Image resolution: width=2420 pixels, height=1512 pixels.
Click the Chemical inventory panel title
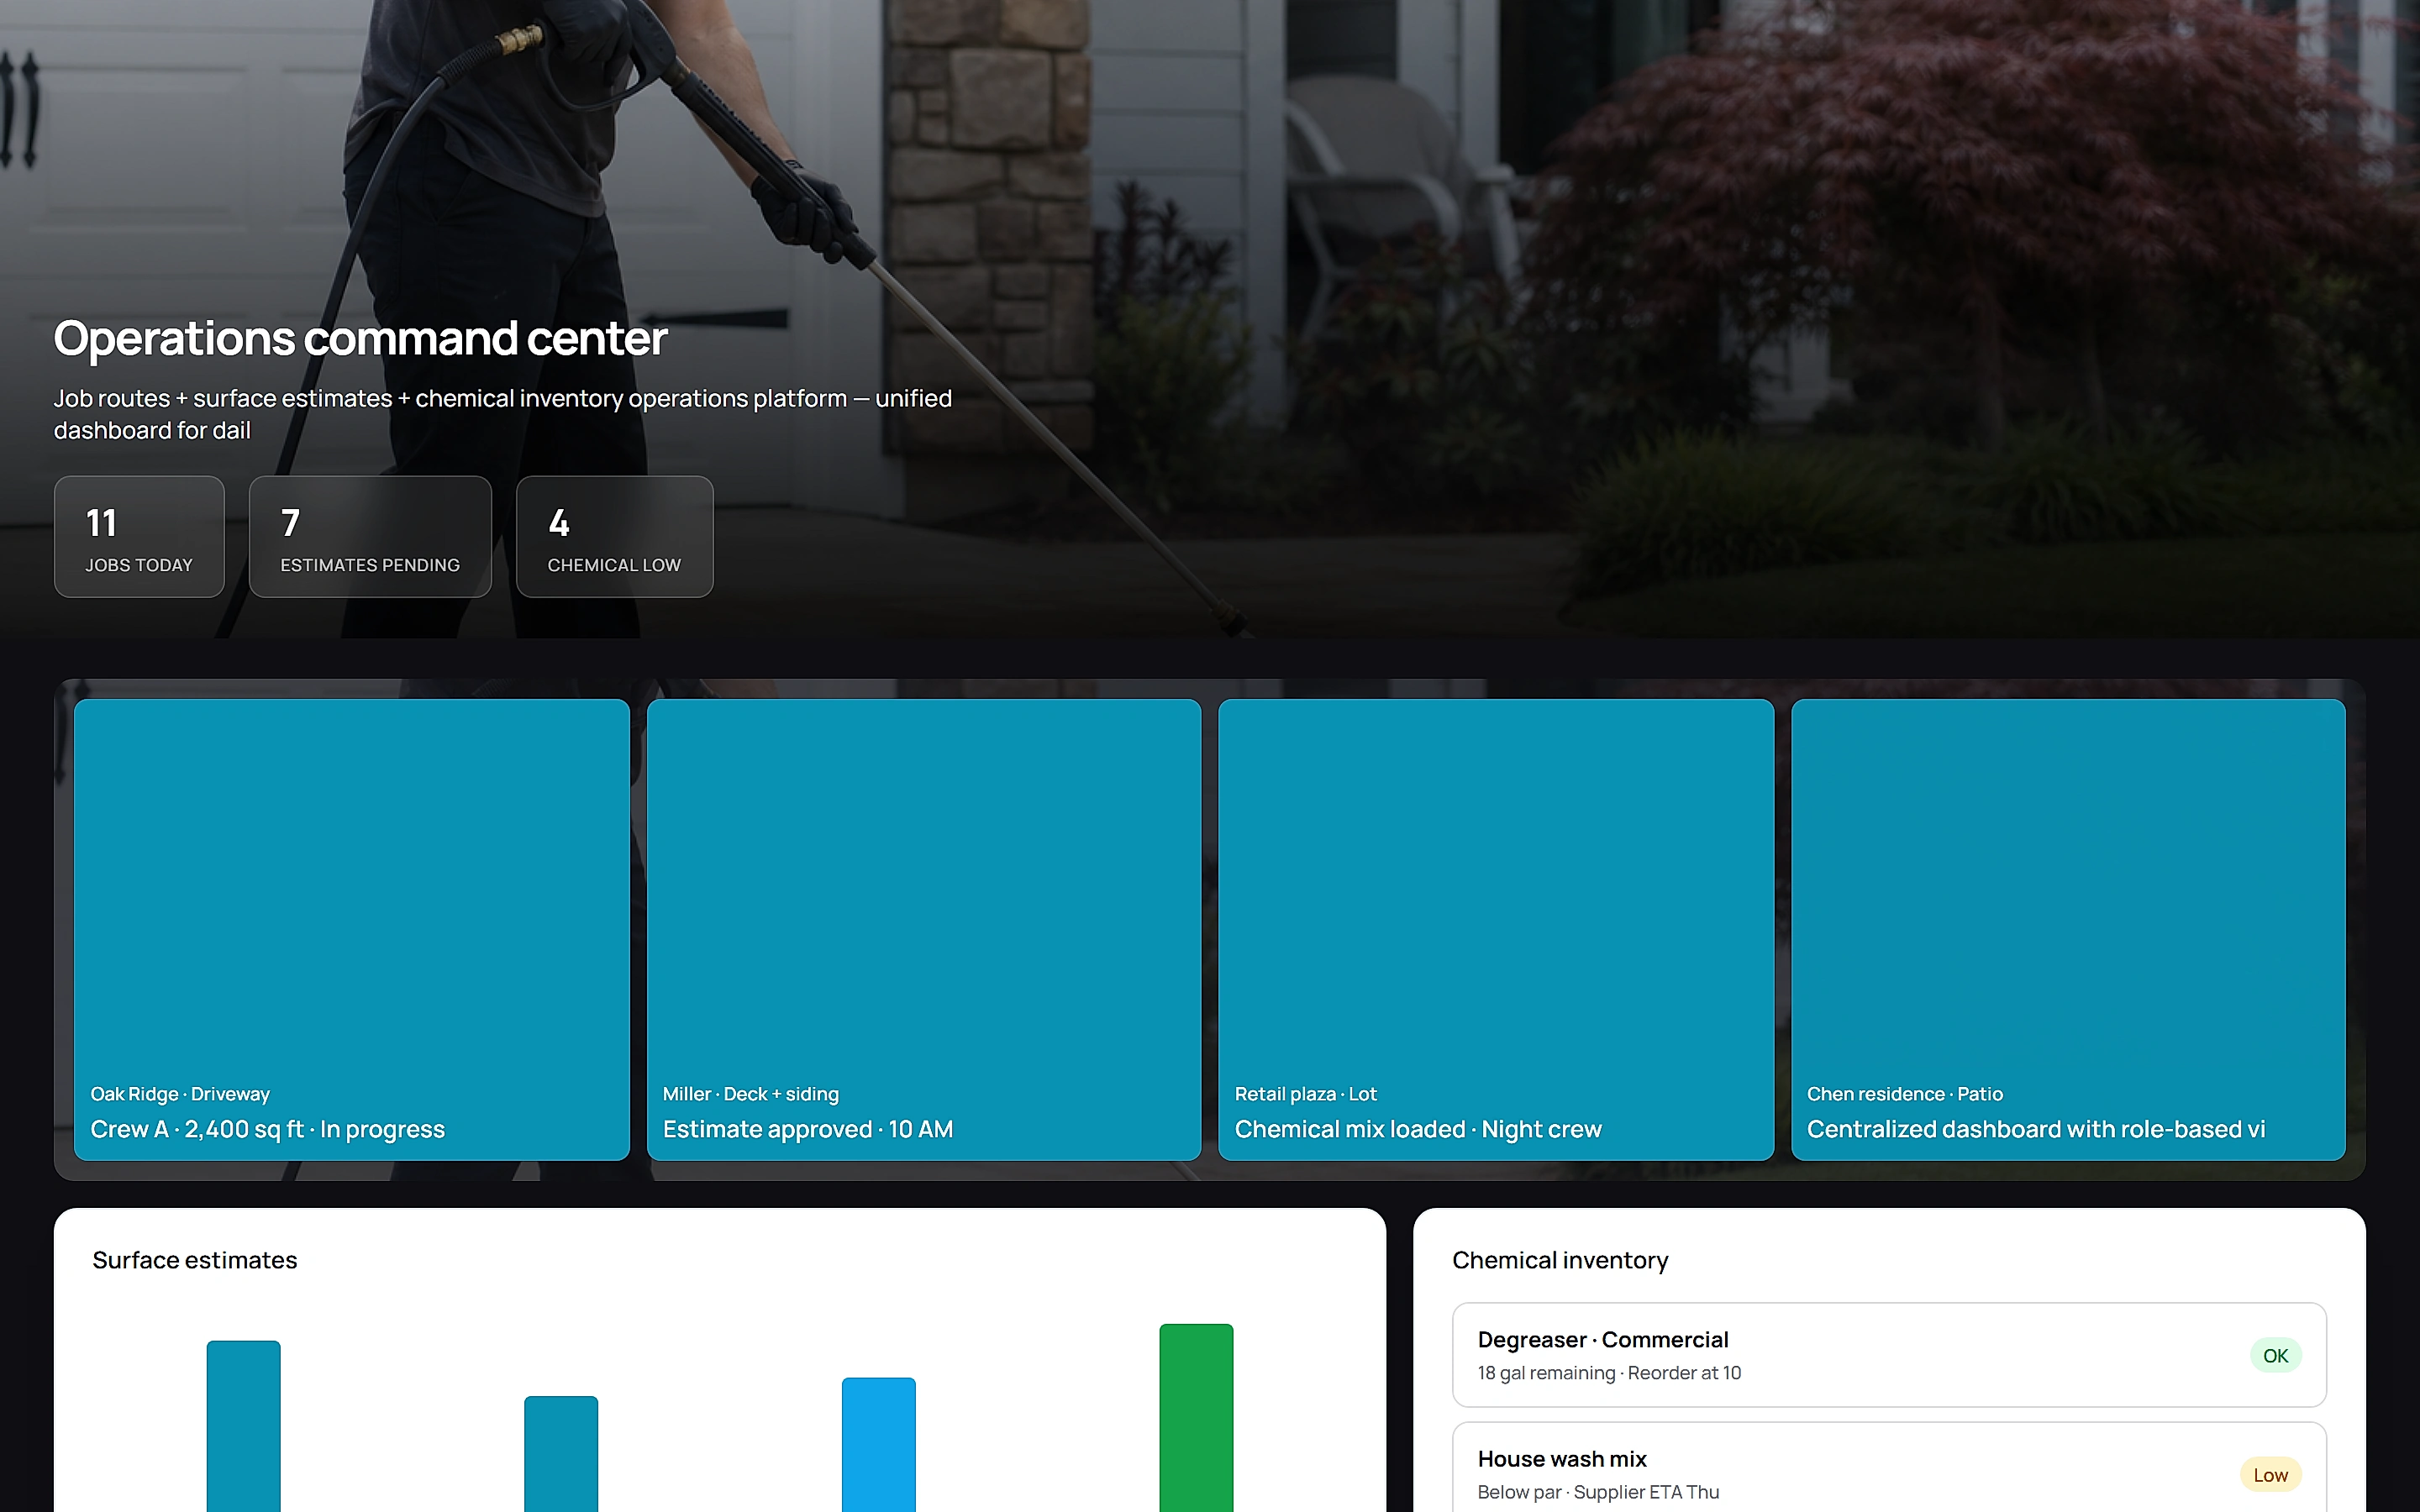1560,1260
